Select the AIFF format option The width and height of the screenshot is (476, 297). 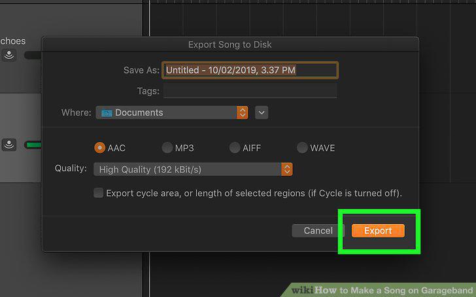(234, 148)
